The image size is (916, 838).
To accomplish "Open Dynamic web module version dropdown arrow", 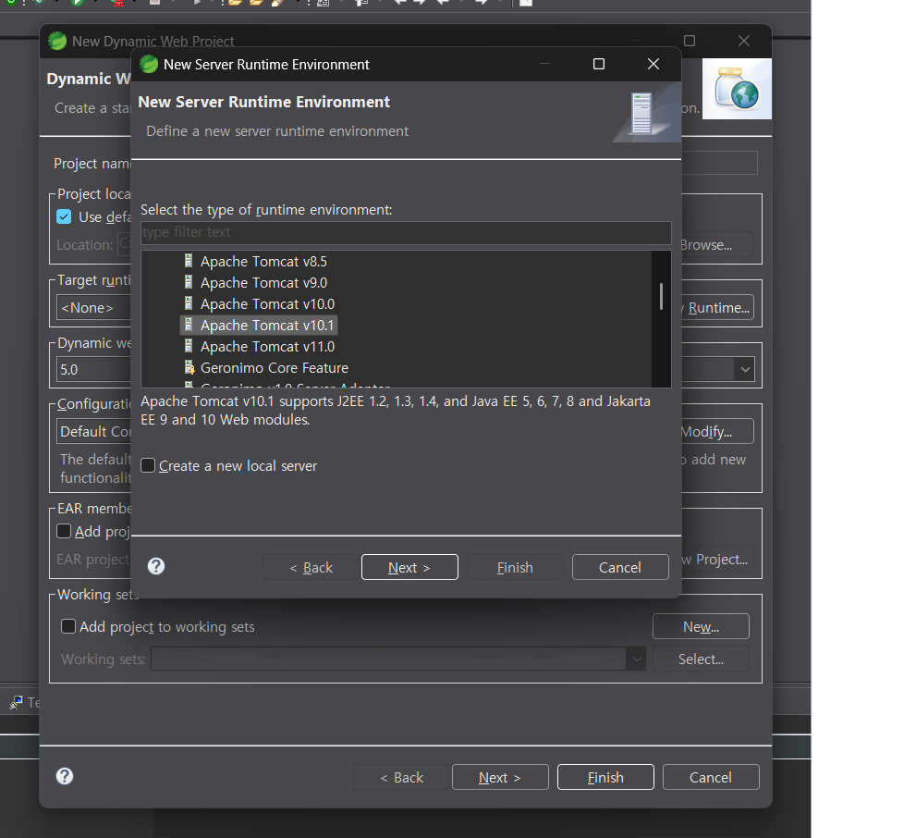I will pos(745,369).
